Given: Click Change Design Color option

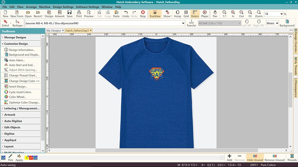Looking at the screenshot, I should [24, 81].
